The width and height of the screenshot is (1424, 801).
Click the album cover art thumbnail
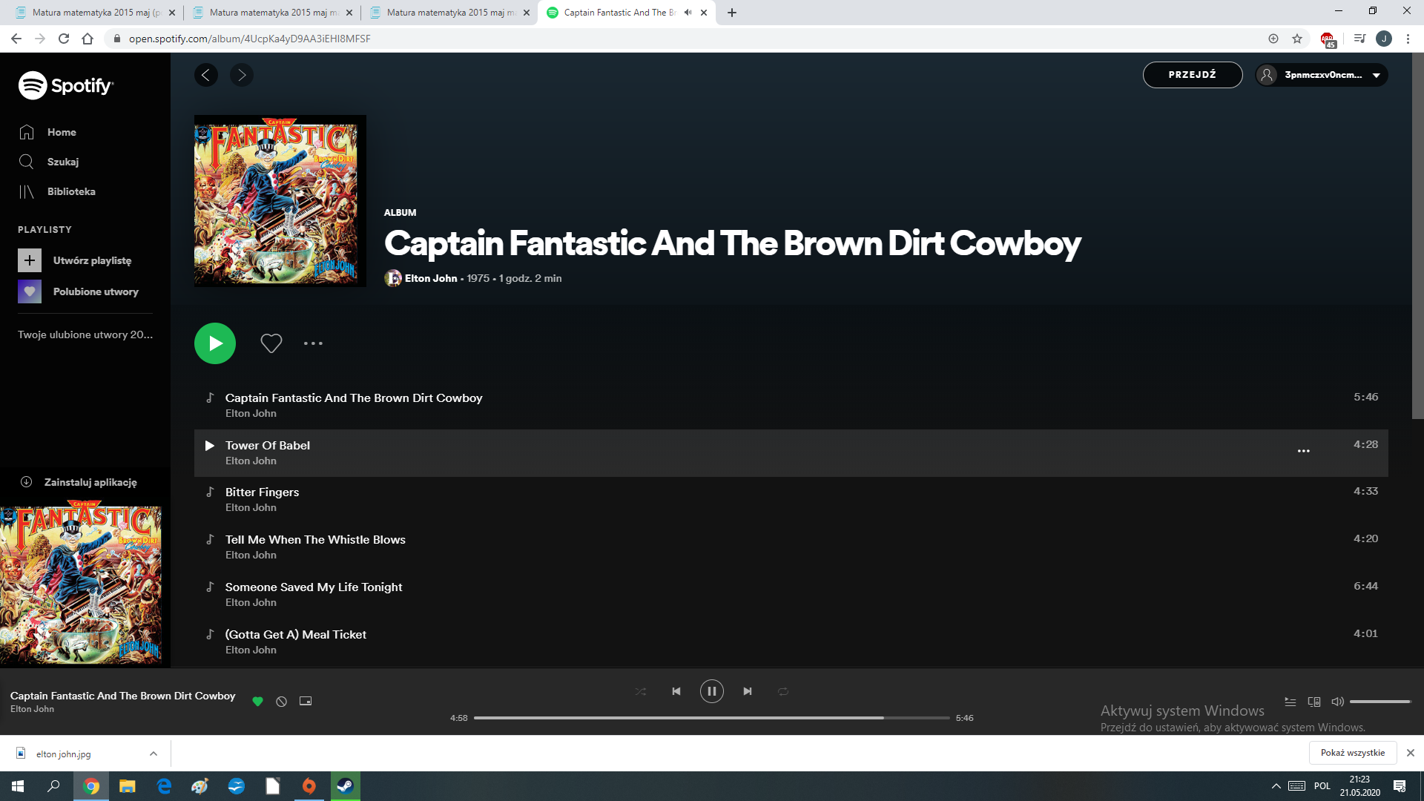(x=280, y=201)
